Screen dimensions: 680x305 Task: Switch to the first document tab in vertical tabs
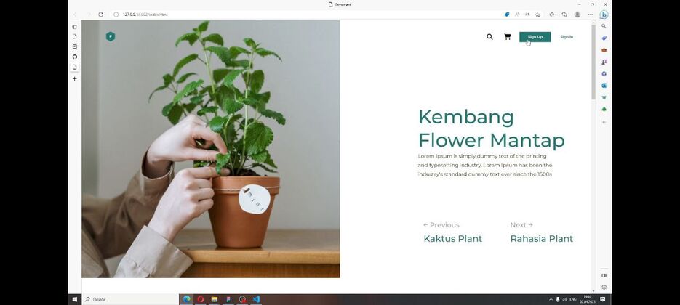pos(75,36)
